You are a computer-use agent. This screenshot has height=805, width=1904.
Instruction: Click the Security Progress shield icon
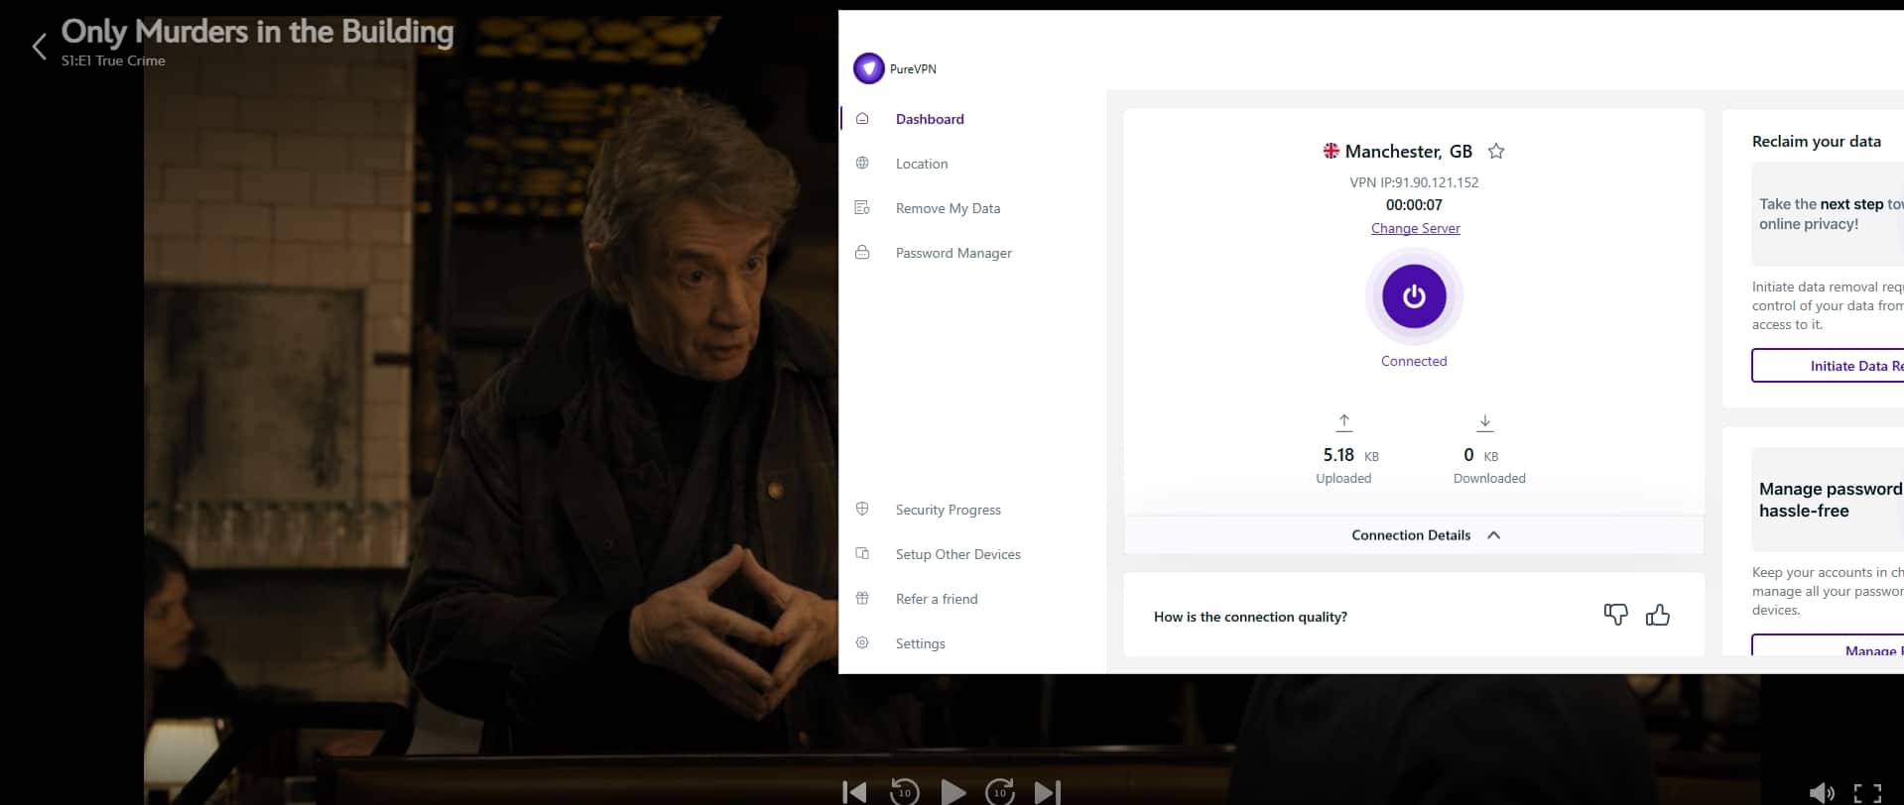[862, 509]
